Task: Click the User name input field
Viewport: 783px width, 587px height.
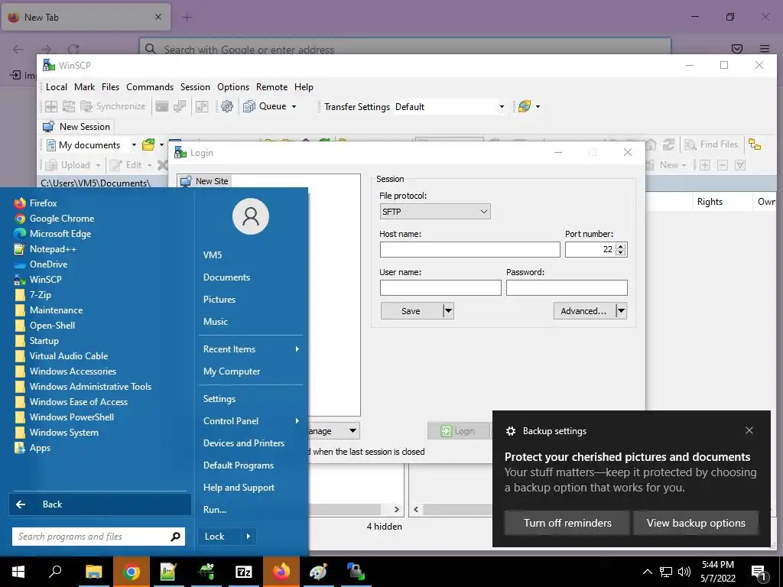Action: click(x=440, y=288)
